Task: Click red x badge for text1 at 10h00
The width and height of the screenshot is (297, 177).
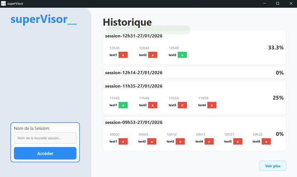Action: coord(123,141)
